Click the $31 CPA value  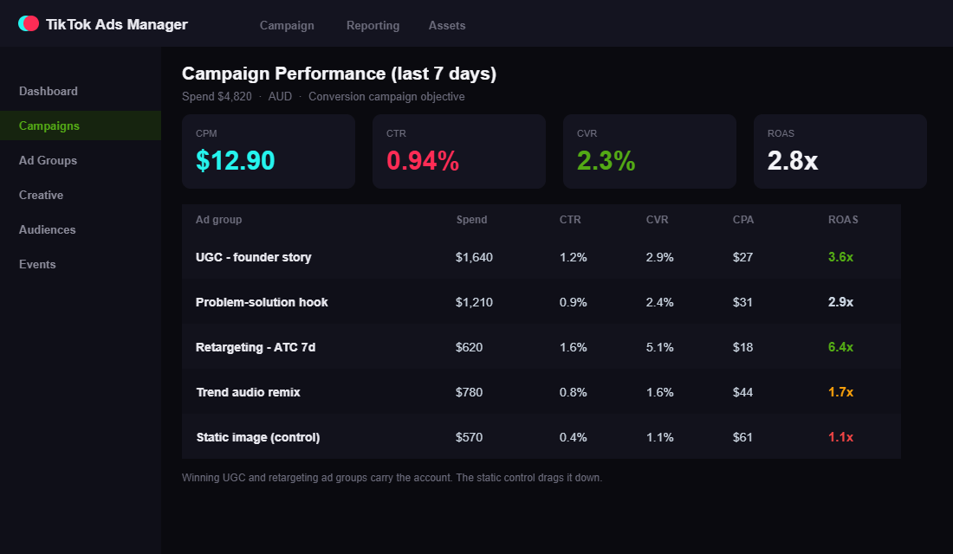coord(742,302)
